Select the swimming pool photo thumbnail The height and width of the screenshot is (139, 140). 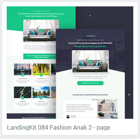(41, 92)
